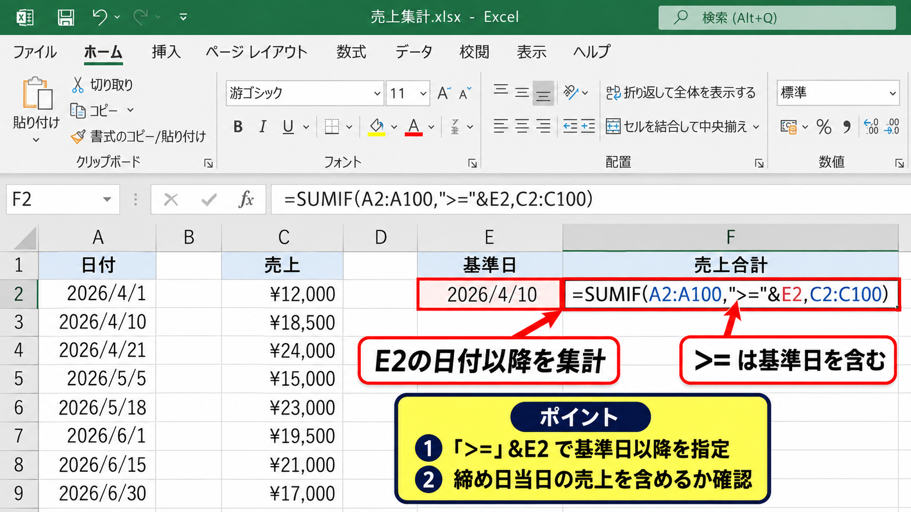This screenshot has height=512, width=911.
Task: Click the yellow fill color button
Action: (376, 127)
